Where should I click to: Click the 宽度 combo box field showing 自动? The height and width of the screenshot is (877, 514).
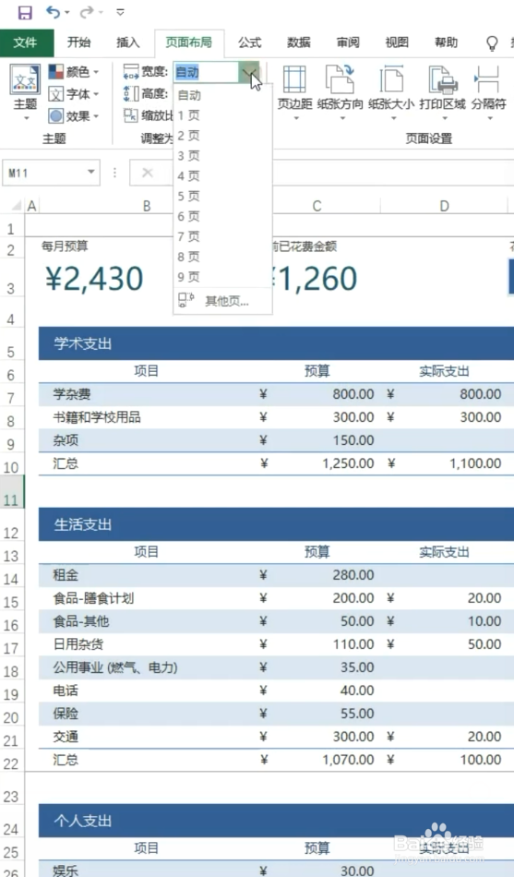click(207, 72)
